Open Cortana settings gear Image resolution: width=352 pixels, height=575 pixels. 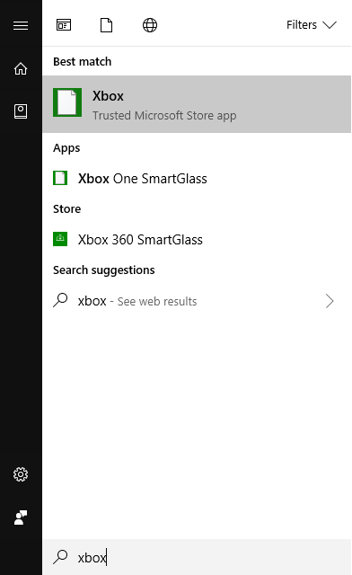tap(21, 474)
